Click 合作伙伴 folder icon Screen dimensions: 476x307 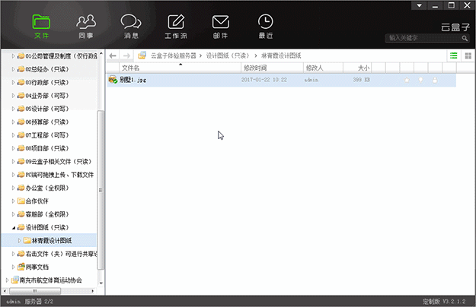coord(21,201)
